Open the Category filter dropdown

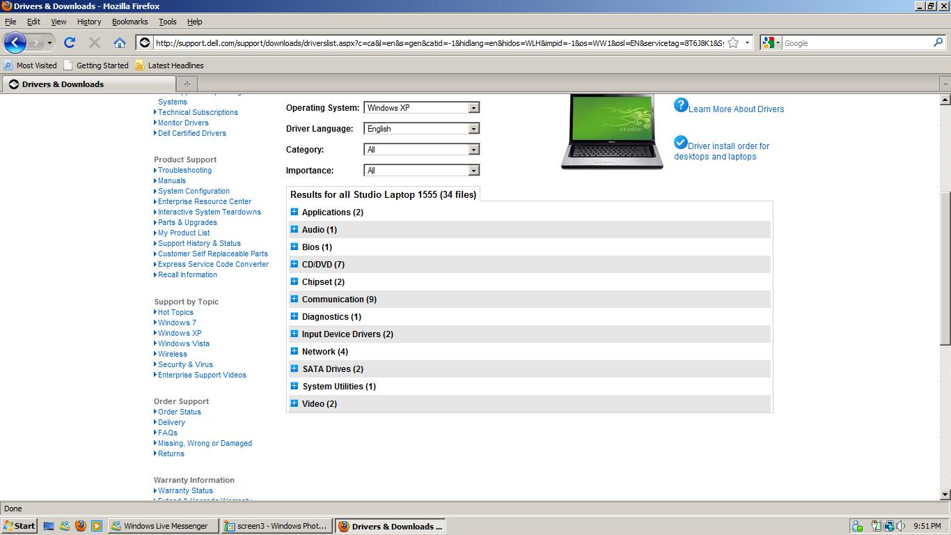click(422, 150)
